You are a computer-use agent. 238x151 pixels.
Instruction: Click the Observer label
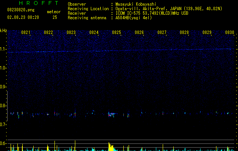click(x=77, y=4)
